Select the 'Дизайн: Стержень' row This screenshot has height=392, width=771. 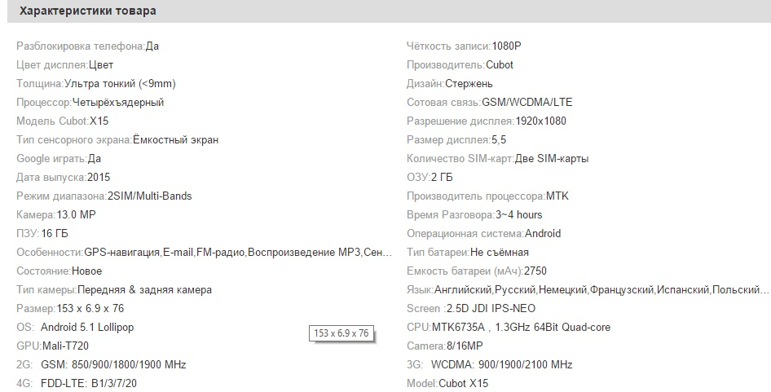[x=449, y=84]
